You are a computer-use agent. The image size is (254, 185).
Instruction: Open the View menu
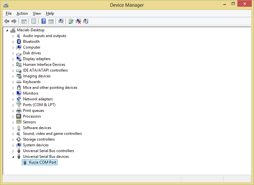coord(37,13)
